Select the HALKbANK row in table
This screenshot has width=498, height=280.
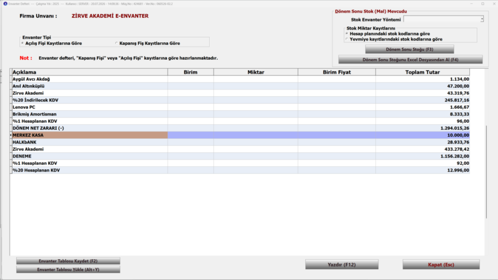click(x=240, y=142)
